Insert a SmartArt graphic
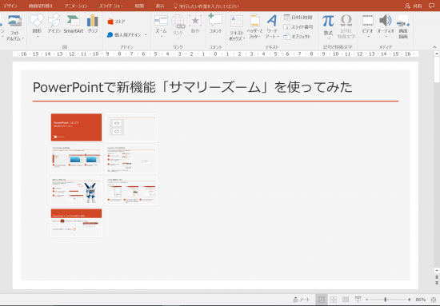Screen dimensions: 440x306 (74, 25)
